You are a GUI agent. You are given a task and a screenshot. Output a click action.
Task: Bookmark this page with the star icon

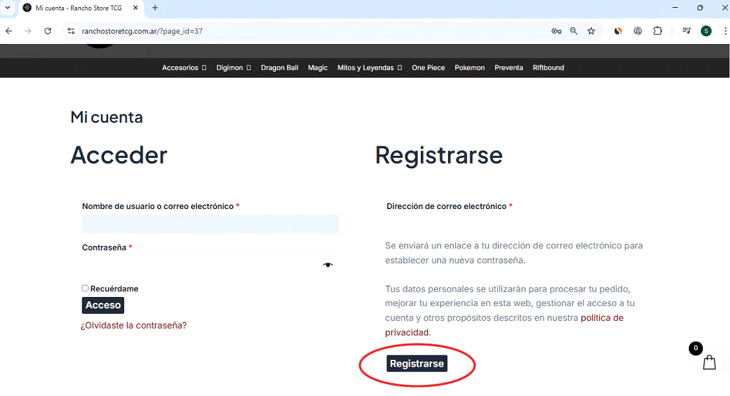(x=591, y=31)
